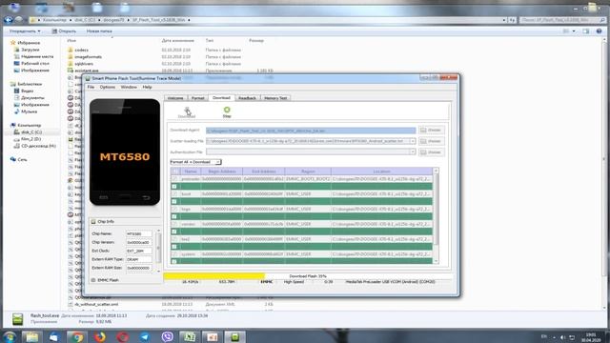
Task: Toggle the boot partition checkbox
Action: [x=174, y=193]
